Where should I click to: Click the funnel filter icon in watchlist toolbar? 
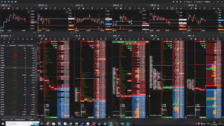tap(13, 42)
